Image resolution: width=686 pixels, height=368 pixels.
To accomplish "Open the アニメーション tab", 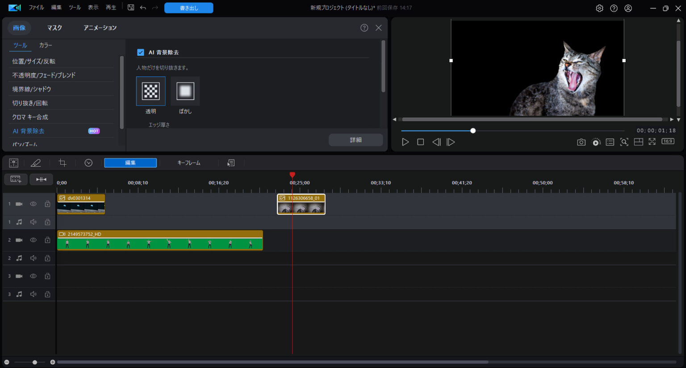I will [x=99, y=27].
